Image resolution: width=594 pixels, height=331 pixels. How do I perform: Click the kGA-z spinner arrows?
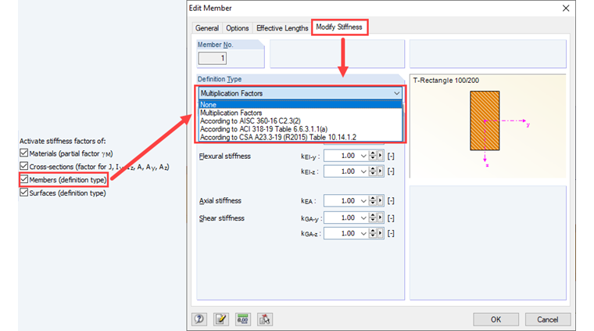tap(372, 233)
